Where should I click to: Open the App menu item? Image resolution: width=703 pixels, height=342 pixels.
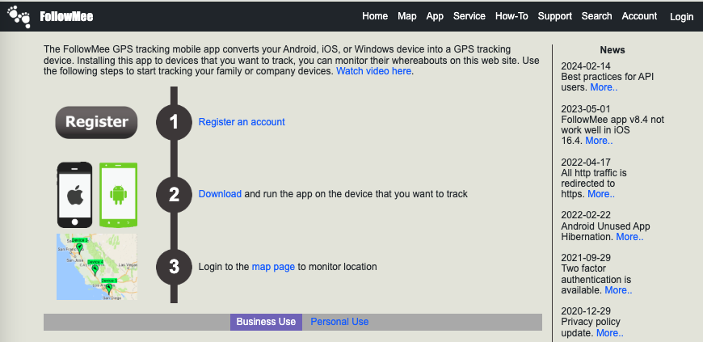tap(435, 16)
